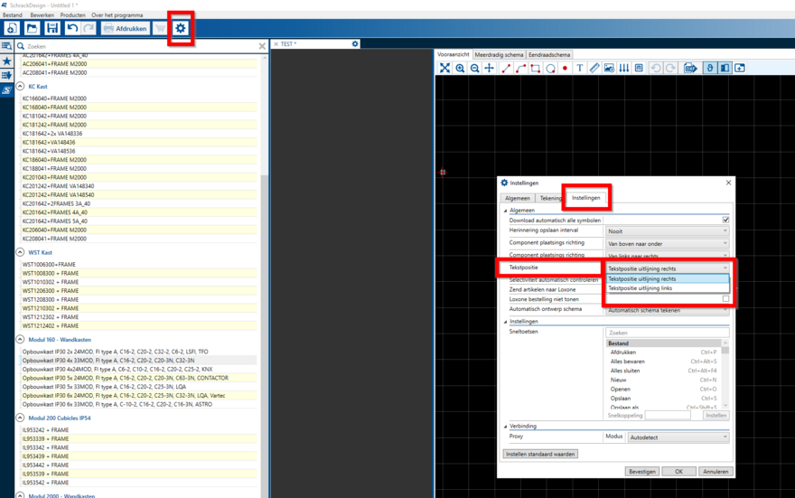Screen dimensions: 795x498
Task: Click the Sneltoetsen Zoeken field
Action: point(668,333)
